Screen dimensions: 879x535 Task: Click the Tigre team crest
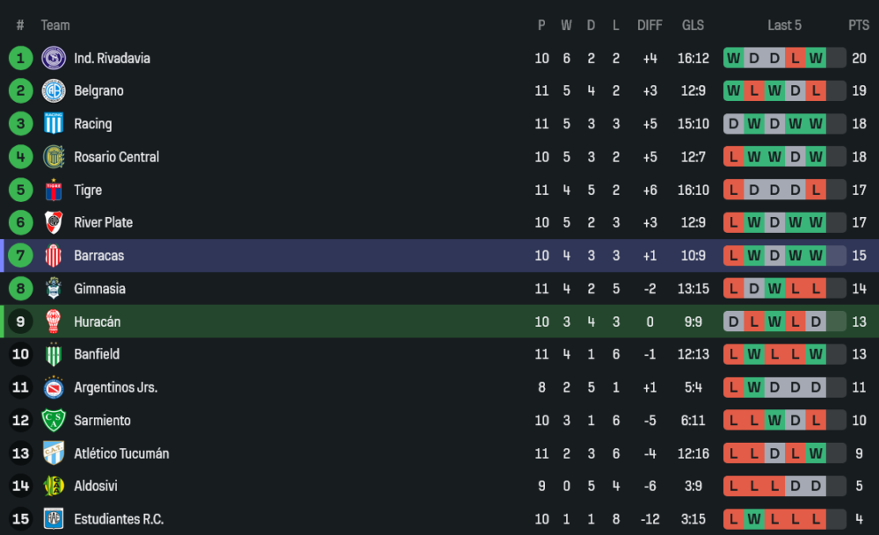[x=54, y=190]
